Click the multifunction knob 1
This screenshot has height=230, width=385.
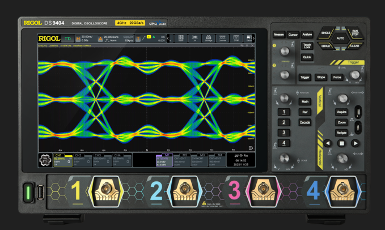[x=285, y=51]
